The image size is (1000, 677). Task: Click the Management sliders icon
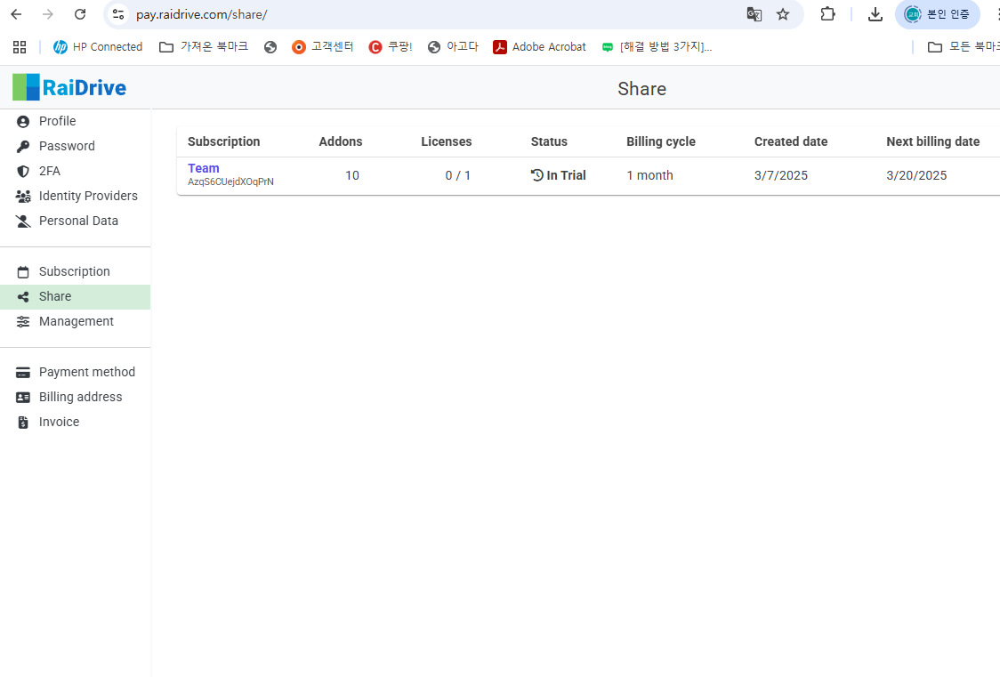point(23,322)
